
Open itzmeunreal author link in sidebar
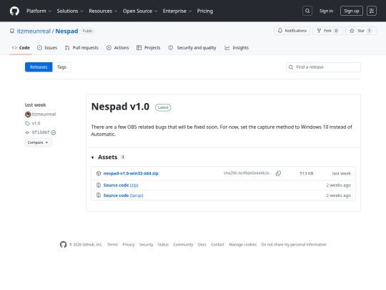point(44,114)
